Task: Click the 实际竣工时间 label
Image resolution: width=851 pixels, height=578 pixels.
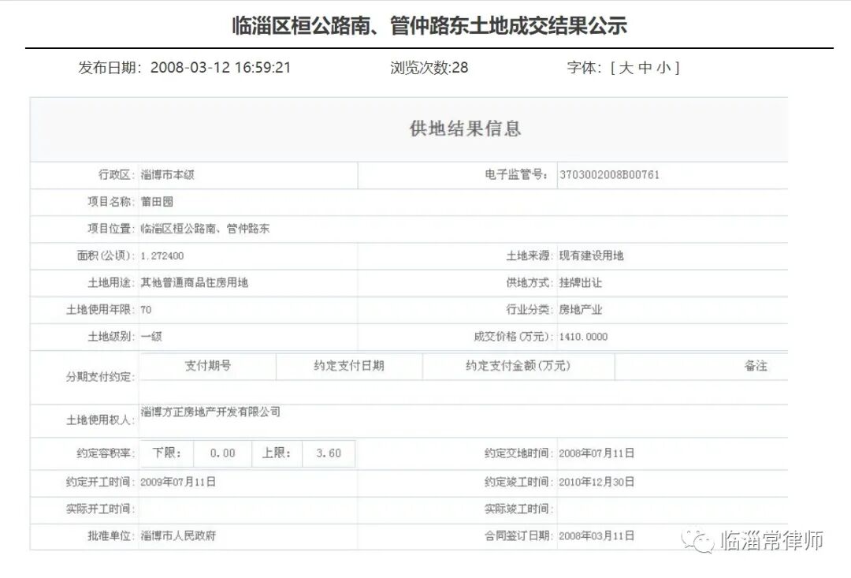Action: [x=518, y=509]
